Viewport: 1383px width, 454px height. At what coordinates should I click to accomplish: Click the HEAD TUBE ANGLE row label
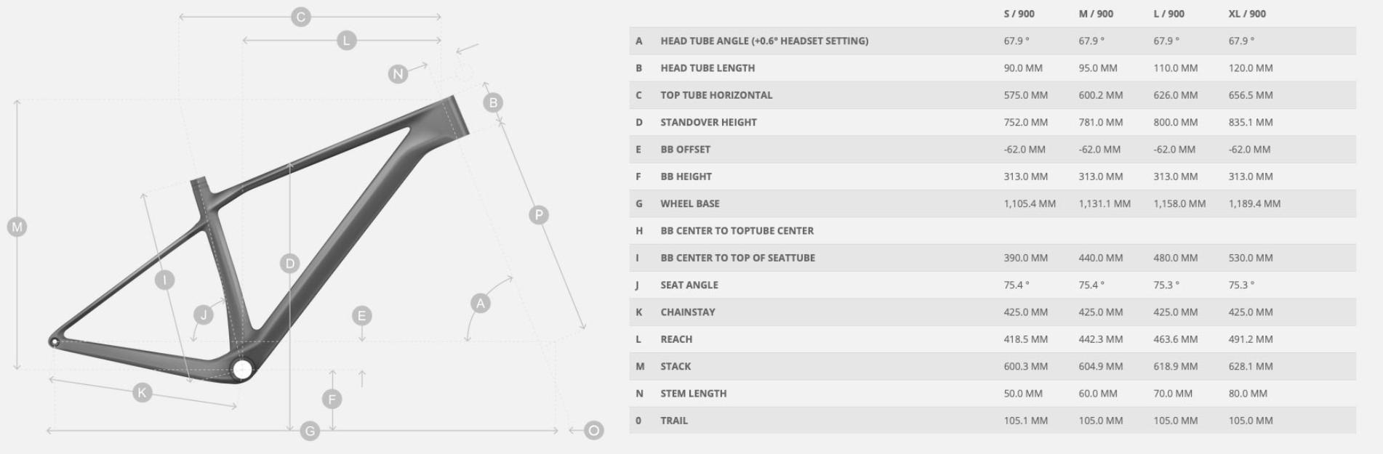(763, 41)
